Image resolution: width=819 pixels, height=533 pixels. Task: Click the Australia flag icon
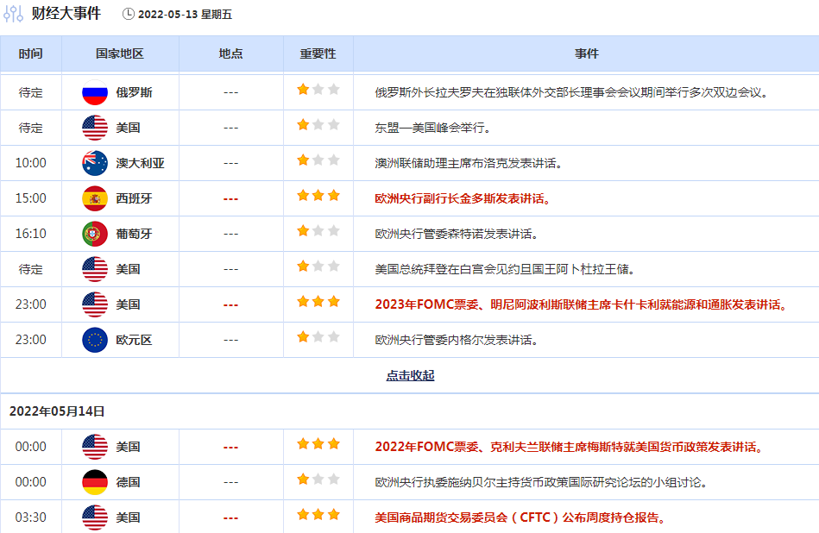(x=94, y=163)
